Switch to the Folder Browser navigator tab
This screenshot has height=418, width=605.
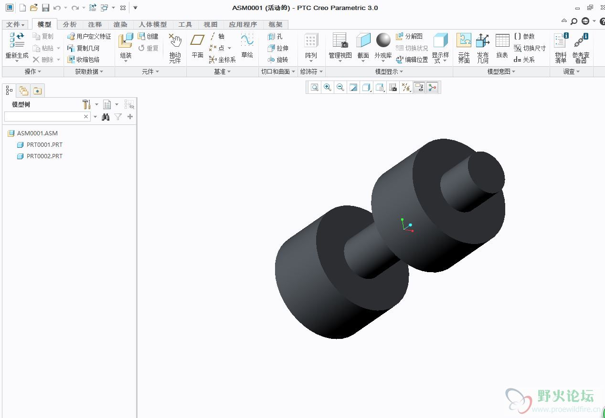point(23,90)
